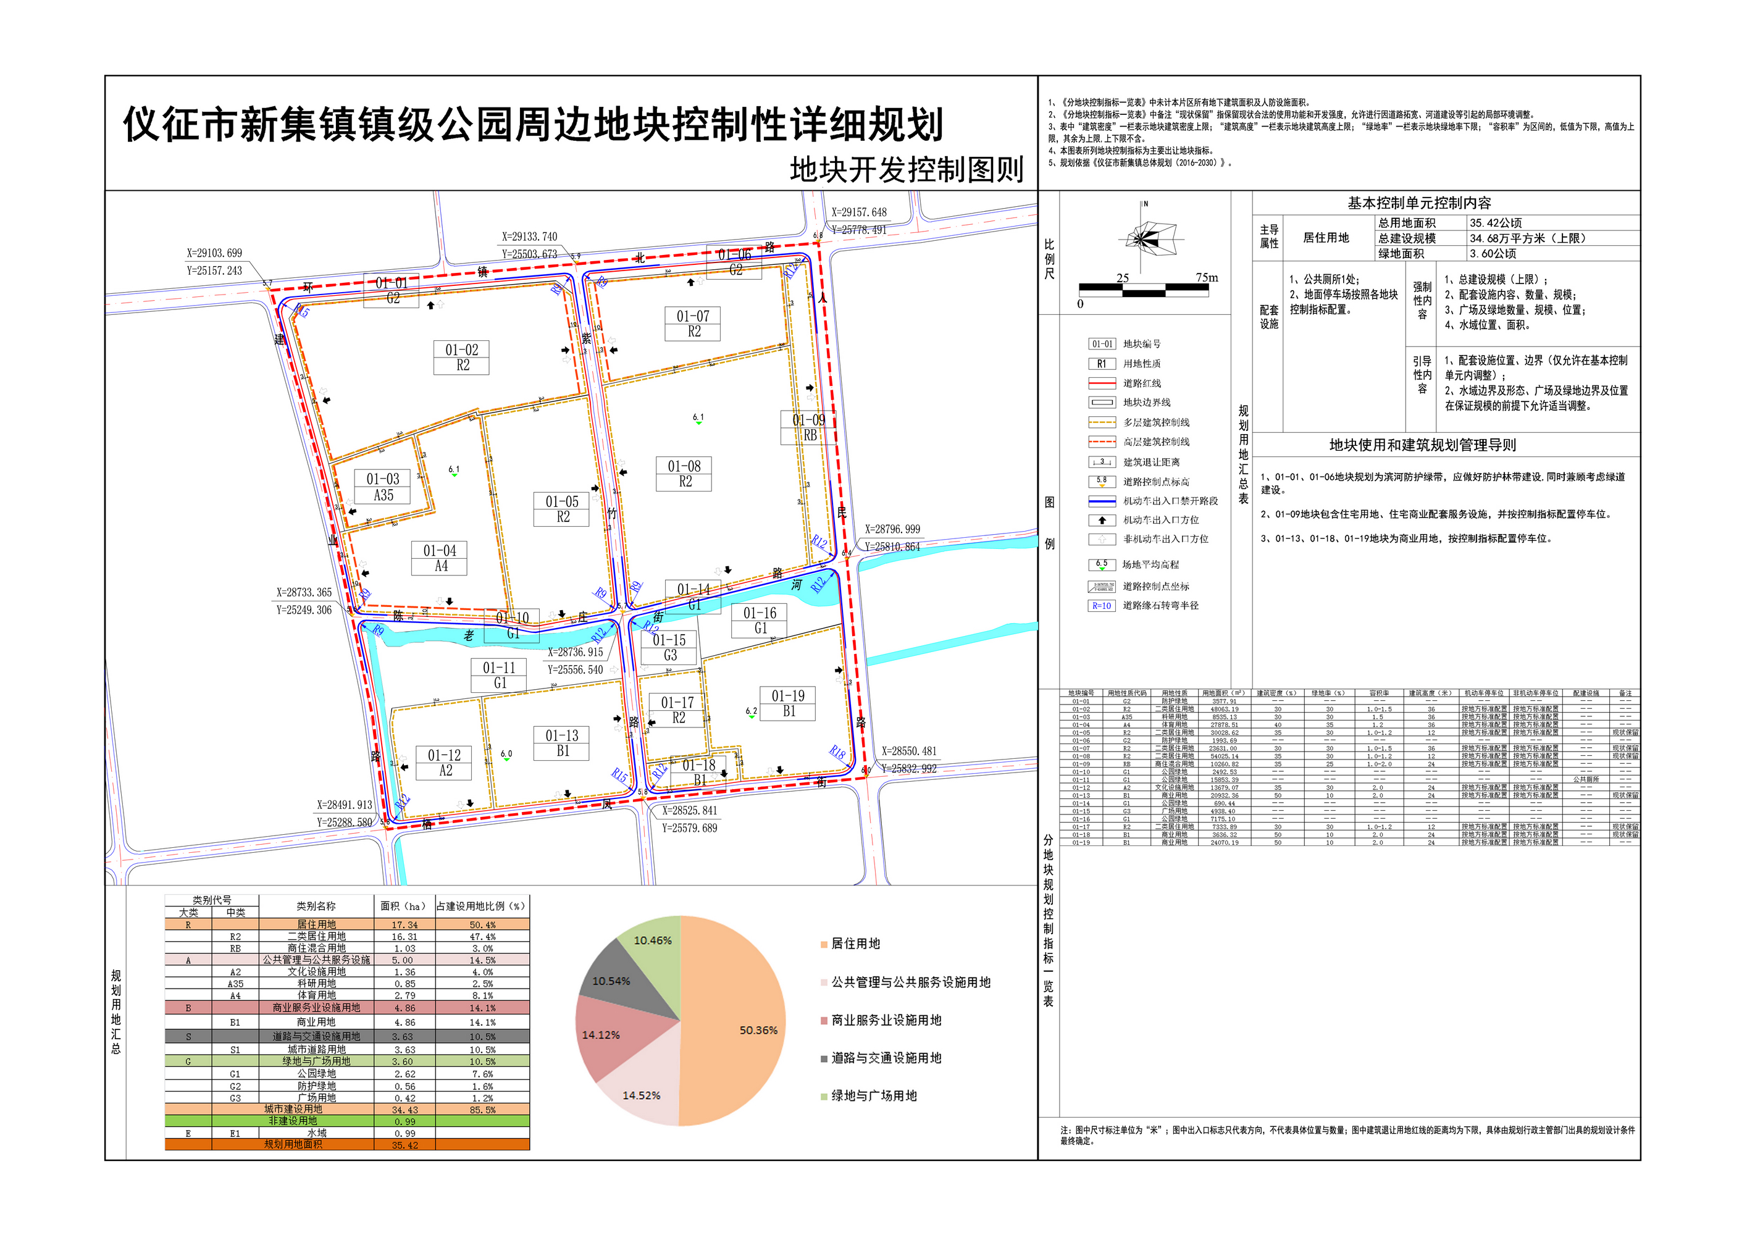Click parcel label 01-09 RB on the map

pyautogui.click(x=809, y=428)
